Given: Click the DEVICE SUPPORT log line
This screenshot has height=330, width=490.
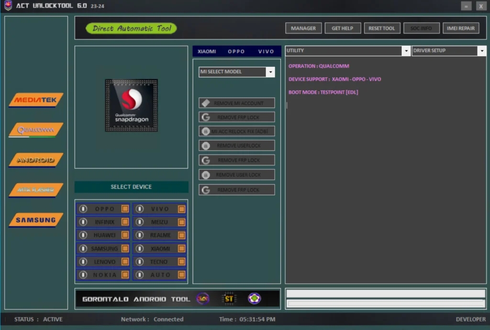Looking at the screenshot, I should (334, 79).
